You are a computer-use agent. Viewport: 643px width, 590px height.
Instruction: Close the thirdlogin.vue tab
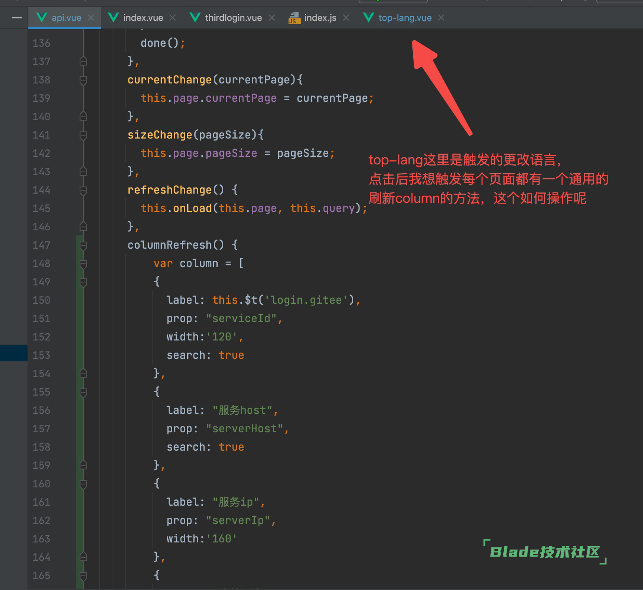click(x=271, y=18)
